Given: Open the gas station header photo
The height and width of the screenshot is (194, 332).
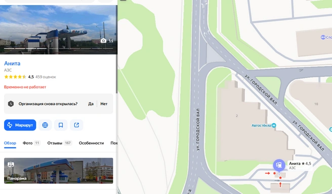Looking at the screenshot, I should pyautogui.click(x=58, y=30).
